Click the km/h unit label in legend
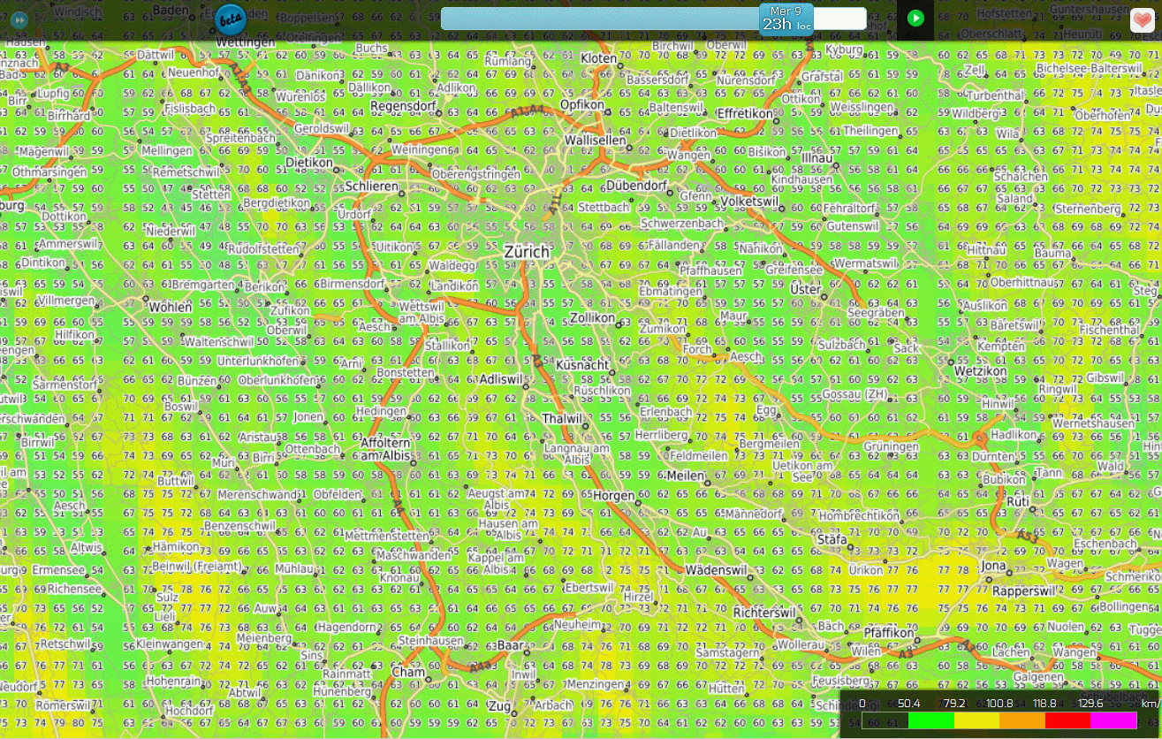Screen dimensions: 1162x739 (1149, 704)
